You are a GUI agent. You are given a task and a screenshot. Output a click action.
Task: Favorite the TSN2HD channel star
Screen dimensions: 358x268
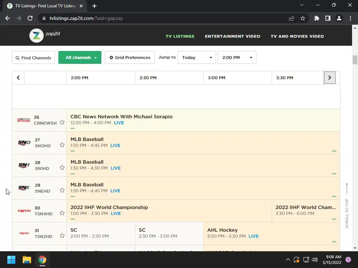click(62, 236)
